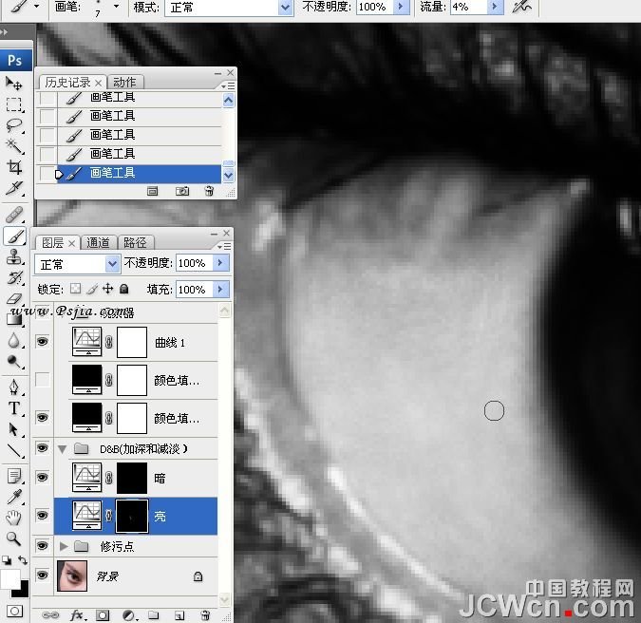
Task: Select the Clone Stamp tool
Action: click(14, 257)
